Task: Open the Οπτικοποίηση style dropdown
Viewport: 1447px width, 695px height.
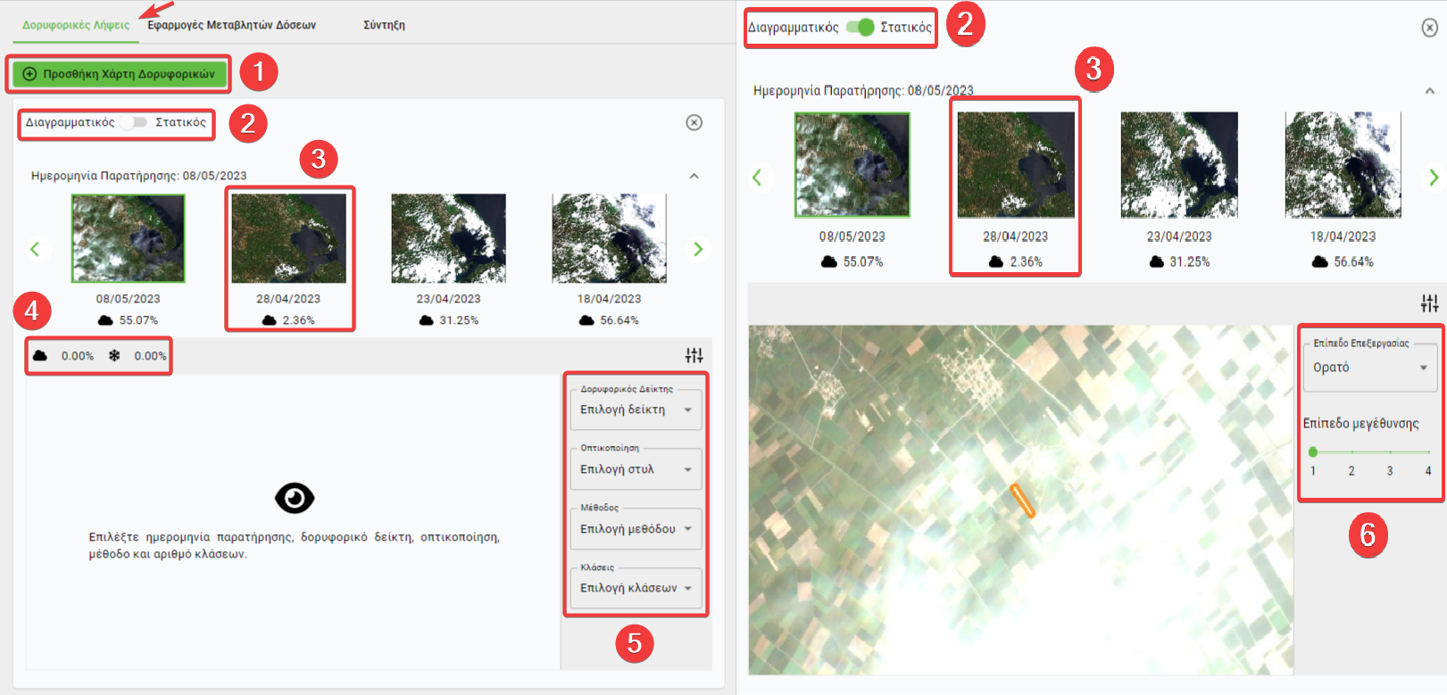Action: tap(636, 469)
